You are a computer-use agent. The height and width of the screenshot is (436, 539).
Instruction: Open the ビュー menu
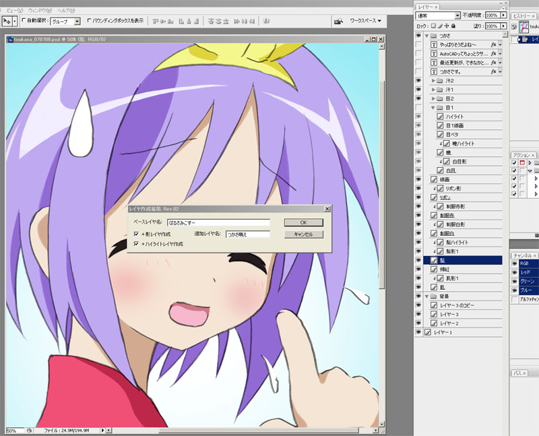15,11
